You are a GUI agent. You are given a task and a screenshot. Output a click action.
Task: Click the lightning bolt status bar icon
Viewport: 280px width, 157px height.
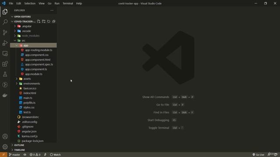pyautogui.click(x=45, y=155)
